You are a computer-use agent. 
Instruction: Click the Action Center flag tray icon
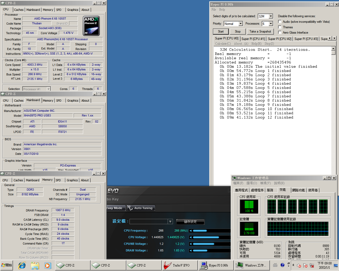tap(305, 265)
